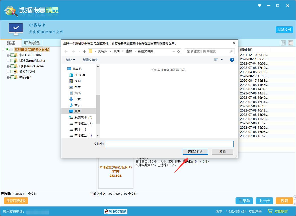Click the 保存扫描进度 button
The width and height of the screenshot is (296, 216).
[16, 201]
